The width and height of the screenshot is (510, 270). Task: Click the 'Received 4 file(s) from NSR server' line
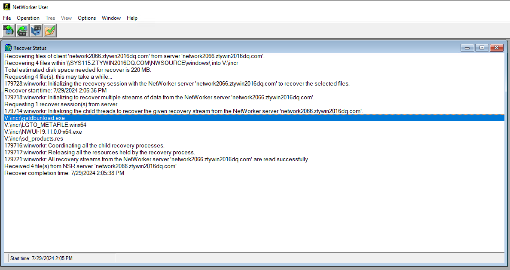point(90,166)
